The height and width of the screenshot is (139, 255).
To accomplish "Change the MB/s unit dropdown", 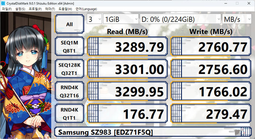I will [x=237, y=19].
